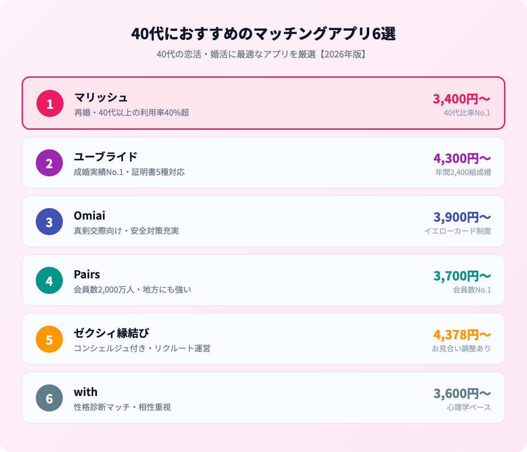Open the ゼクシィ縁結び app name
Viewport: 527px width, 452px height.
(111, 333)
